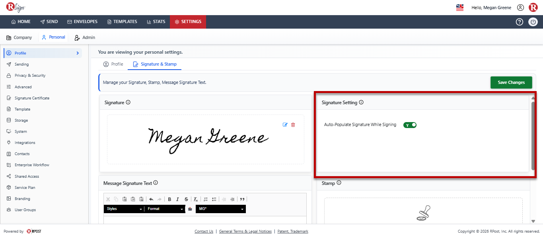Screen dimensions: 543x237
Task: Open the language flag selector
Action: tap(460, 8)
